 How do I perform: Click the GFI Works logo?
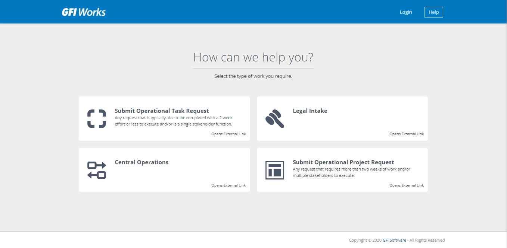point(84,12)
